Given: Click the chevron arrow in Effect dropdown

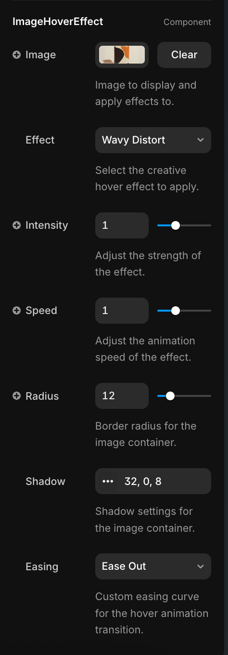Looking at the screenshot, I should pyautogui.click(x=201, y=140).
